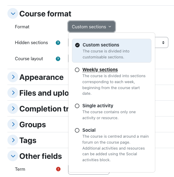Image resolution: width=174 pixels, height=177 pixels.
Task: Click the Course format heading
Action: pos(45,14)
